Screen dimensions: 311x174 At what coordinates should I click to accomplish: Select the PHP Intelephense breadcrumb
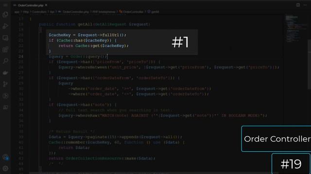pyautogui.click(x=104, y=12)
